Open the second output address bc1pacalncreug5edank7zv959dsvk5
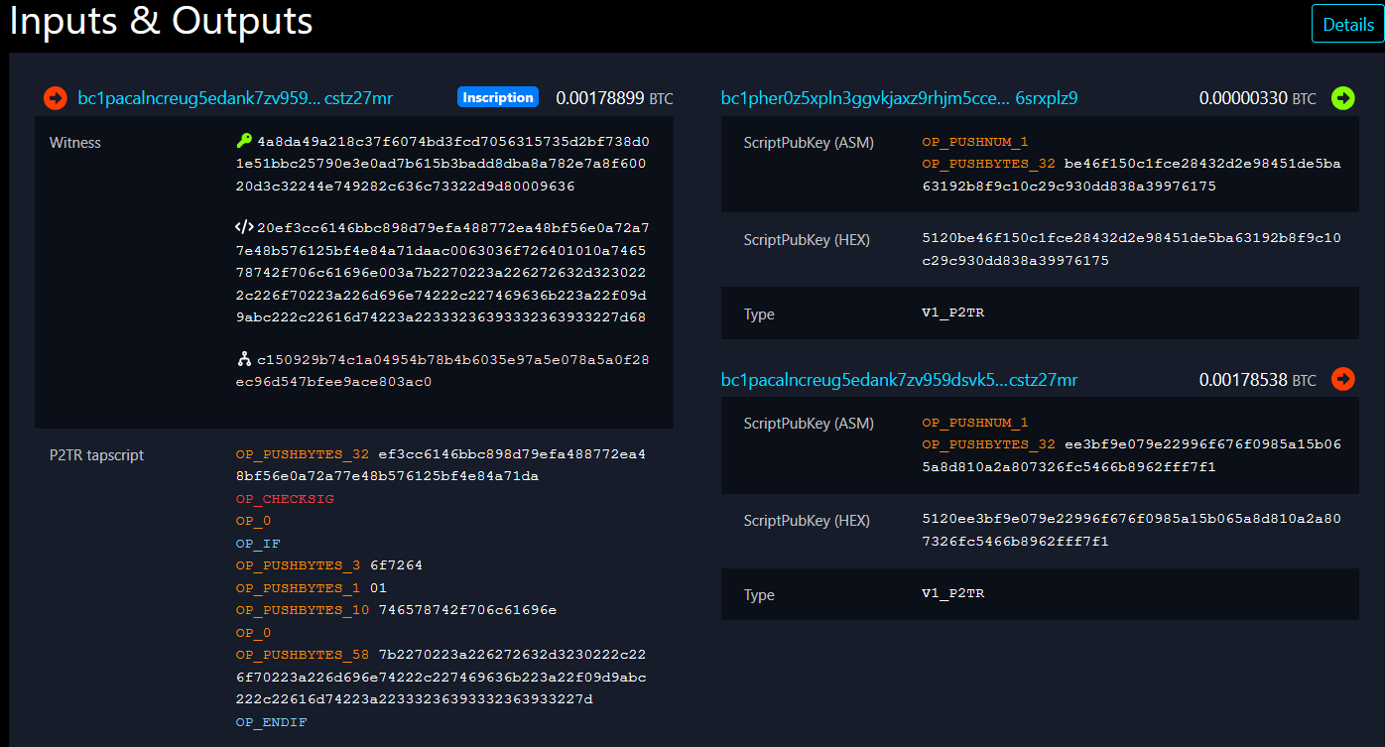1385x747 pixels. point(899,380)
